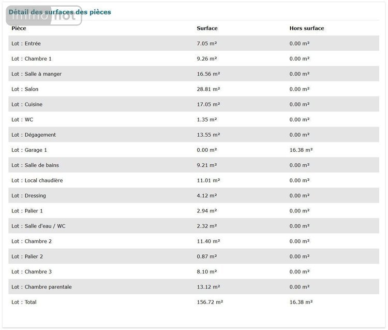Click the 'Hors surface' column header
The height and width of the screenshot is (330, 388).
[x=307, y=28]
